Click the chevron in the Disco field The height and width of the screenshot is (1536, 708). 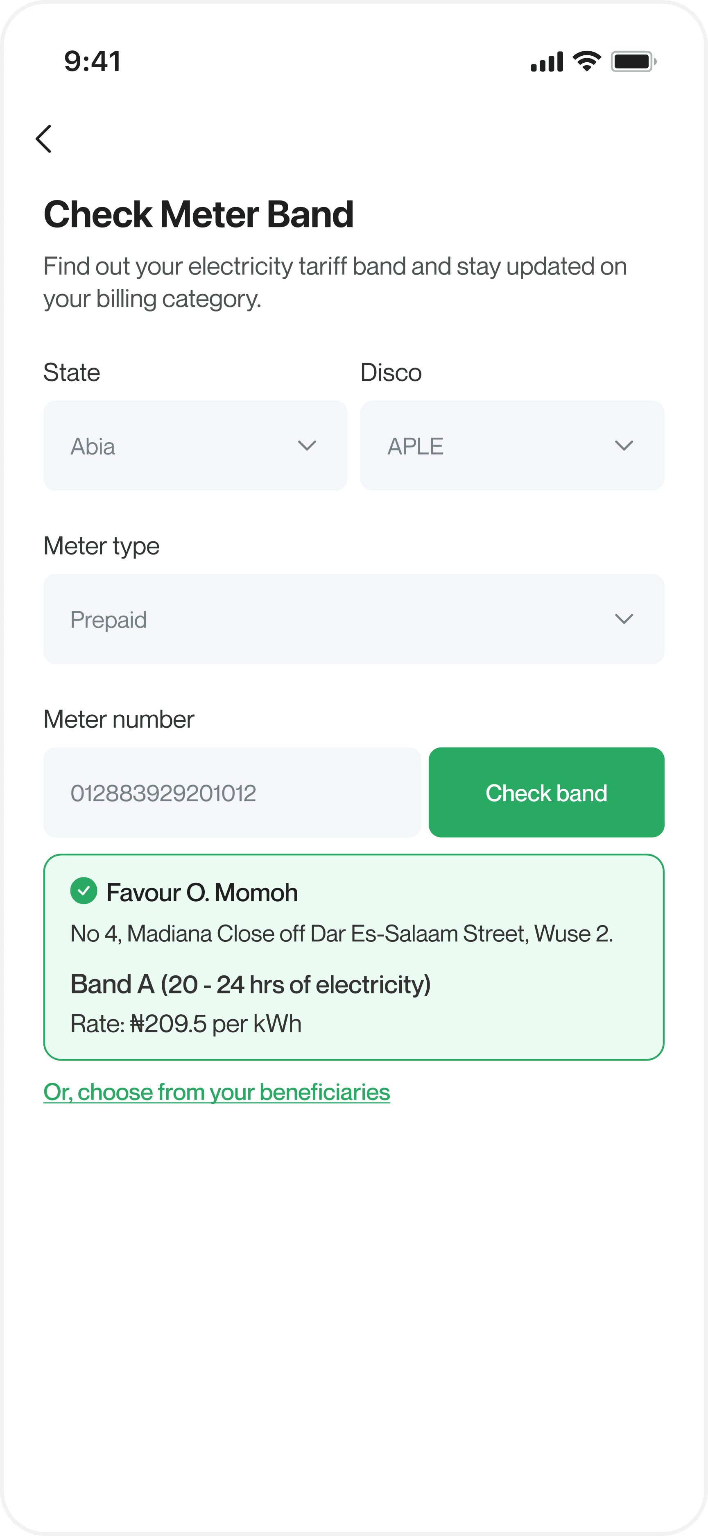click(x=624, y=446)
